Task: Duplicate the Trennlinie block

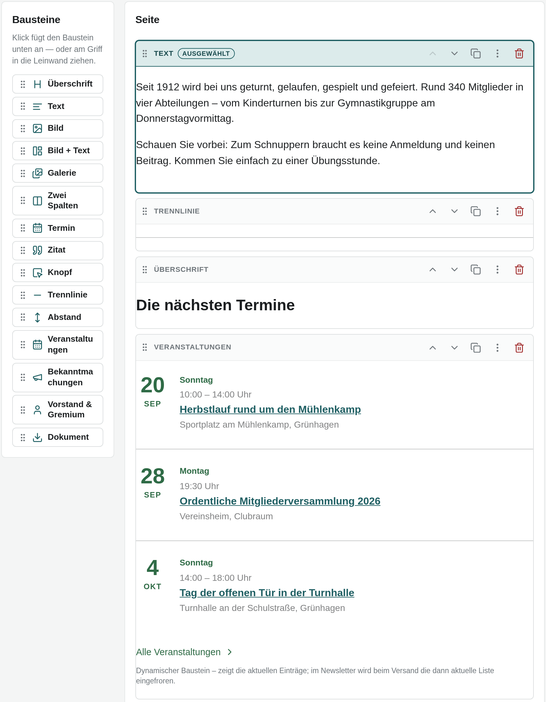Action: [x=475, y=212]
